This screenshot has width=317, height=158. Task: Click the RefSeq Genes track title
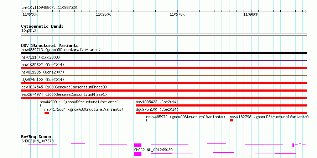36,137
